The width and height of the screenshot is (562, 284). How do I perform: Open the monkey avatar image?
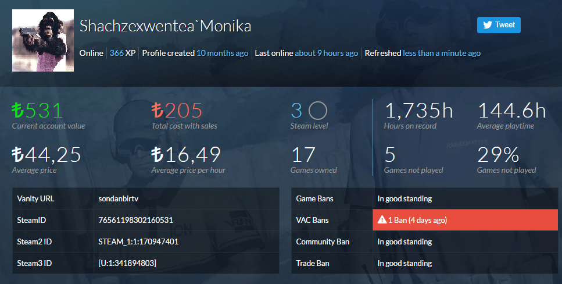click(x=43, y=41)
